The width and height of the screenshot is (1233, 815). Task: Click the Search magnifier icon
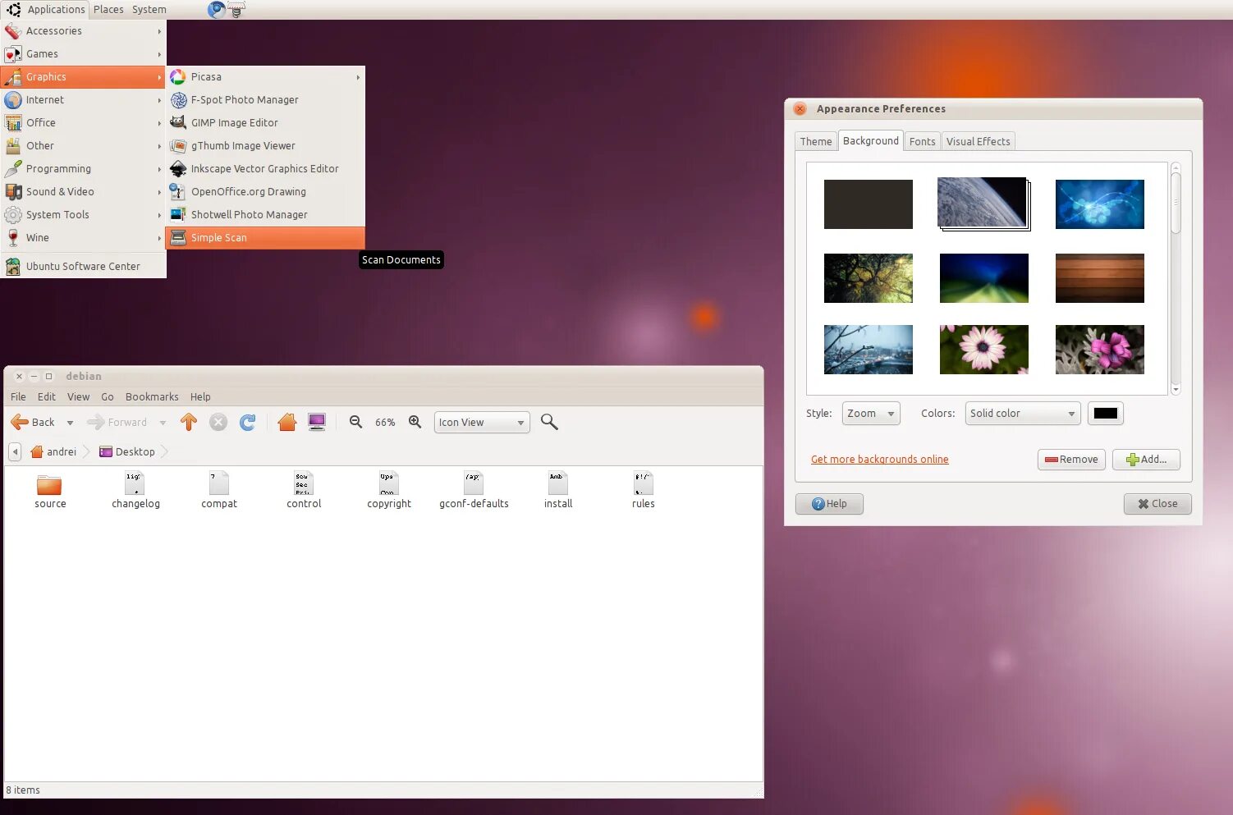pos(549,422)
